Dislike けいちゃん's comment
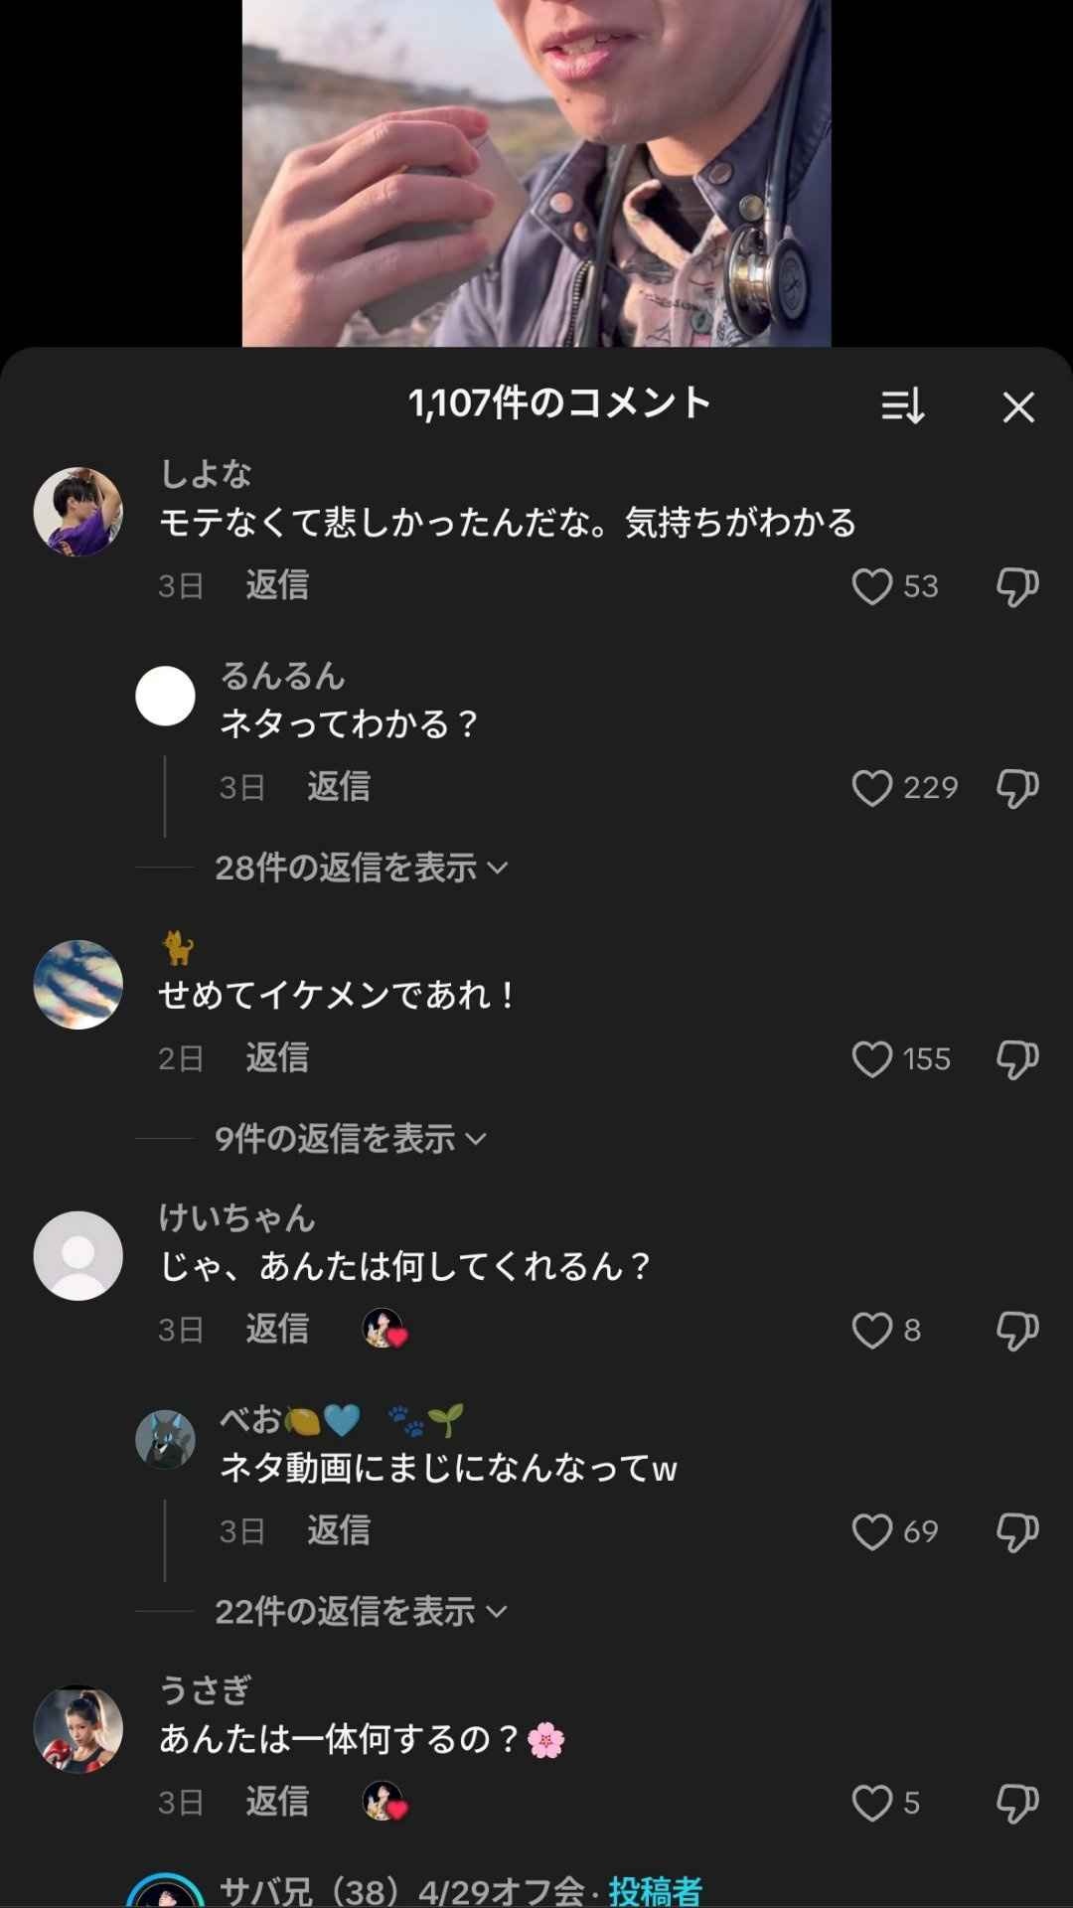The height and width of the screenshot is (1908, 1073). [x=1017, y=1331]
